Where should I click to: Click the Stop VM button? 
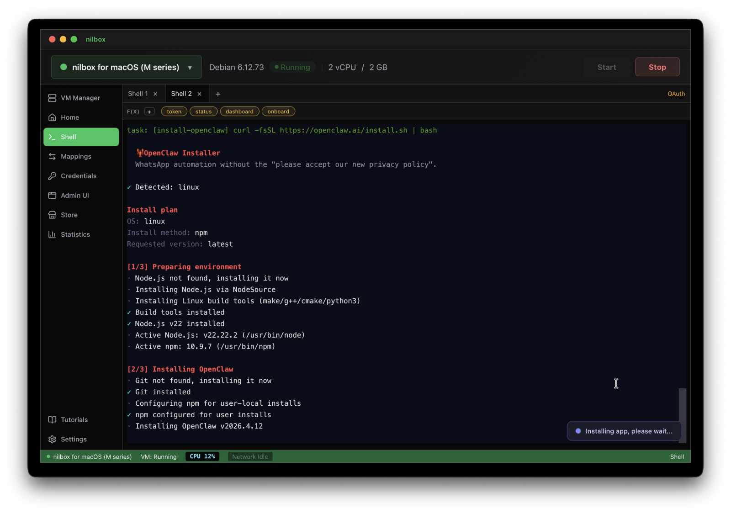pos(657,67)
